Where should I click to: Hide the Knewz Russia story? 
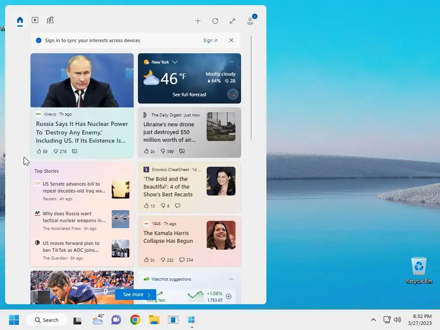click(74, 151)
